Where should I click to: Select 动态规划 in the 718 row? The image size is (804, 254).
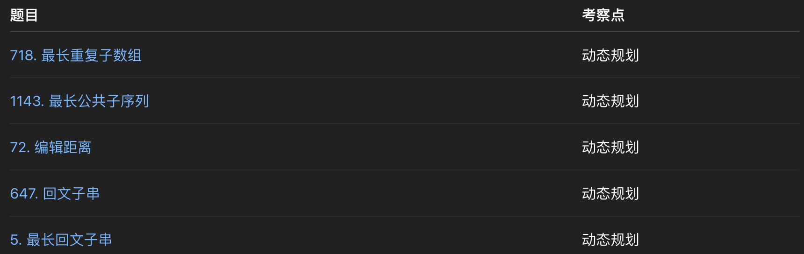610,56
